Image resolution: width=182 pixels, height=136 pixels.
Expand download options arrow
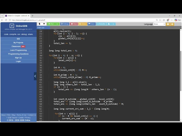(113, 24)
